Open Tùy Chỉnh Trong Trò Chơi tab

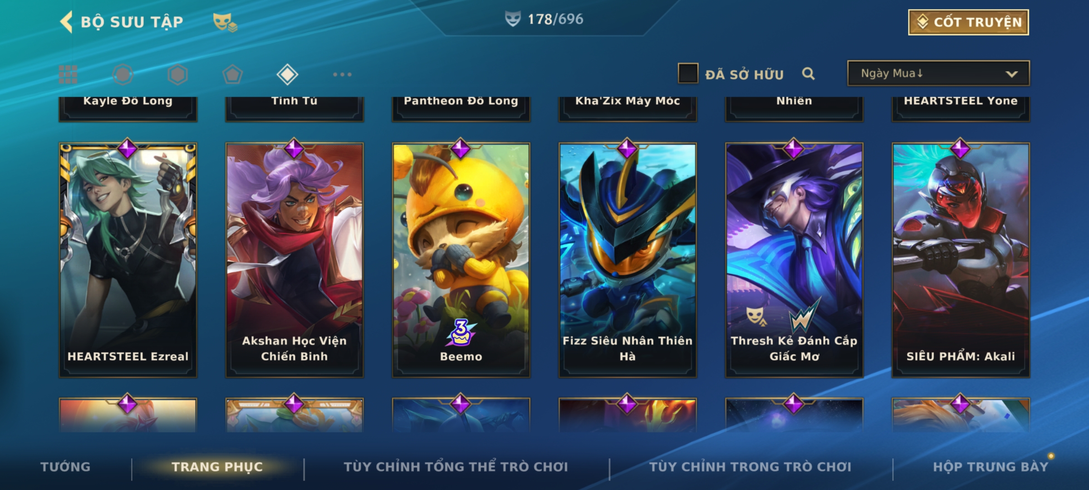[x=750, y=467]
